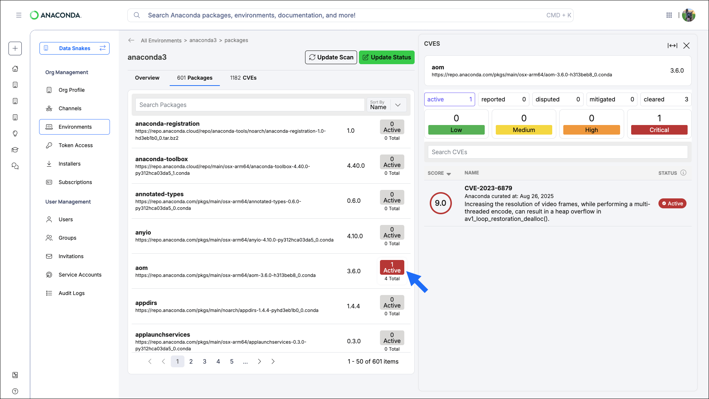The height and width of the screenshot is (399, 709).
Task: Select the Low severity filter
Action: click(x=456, y=124)
